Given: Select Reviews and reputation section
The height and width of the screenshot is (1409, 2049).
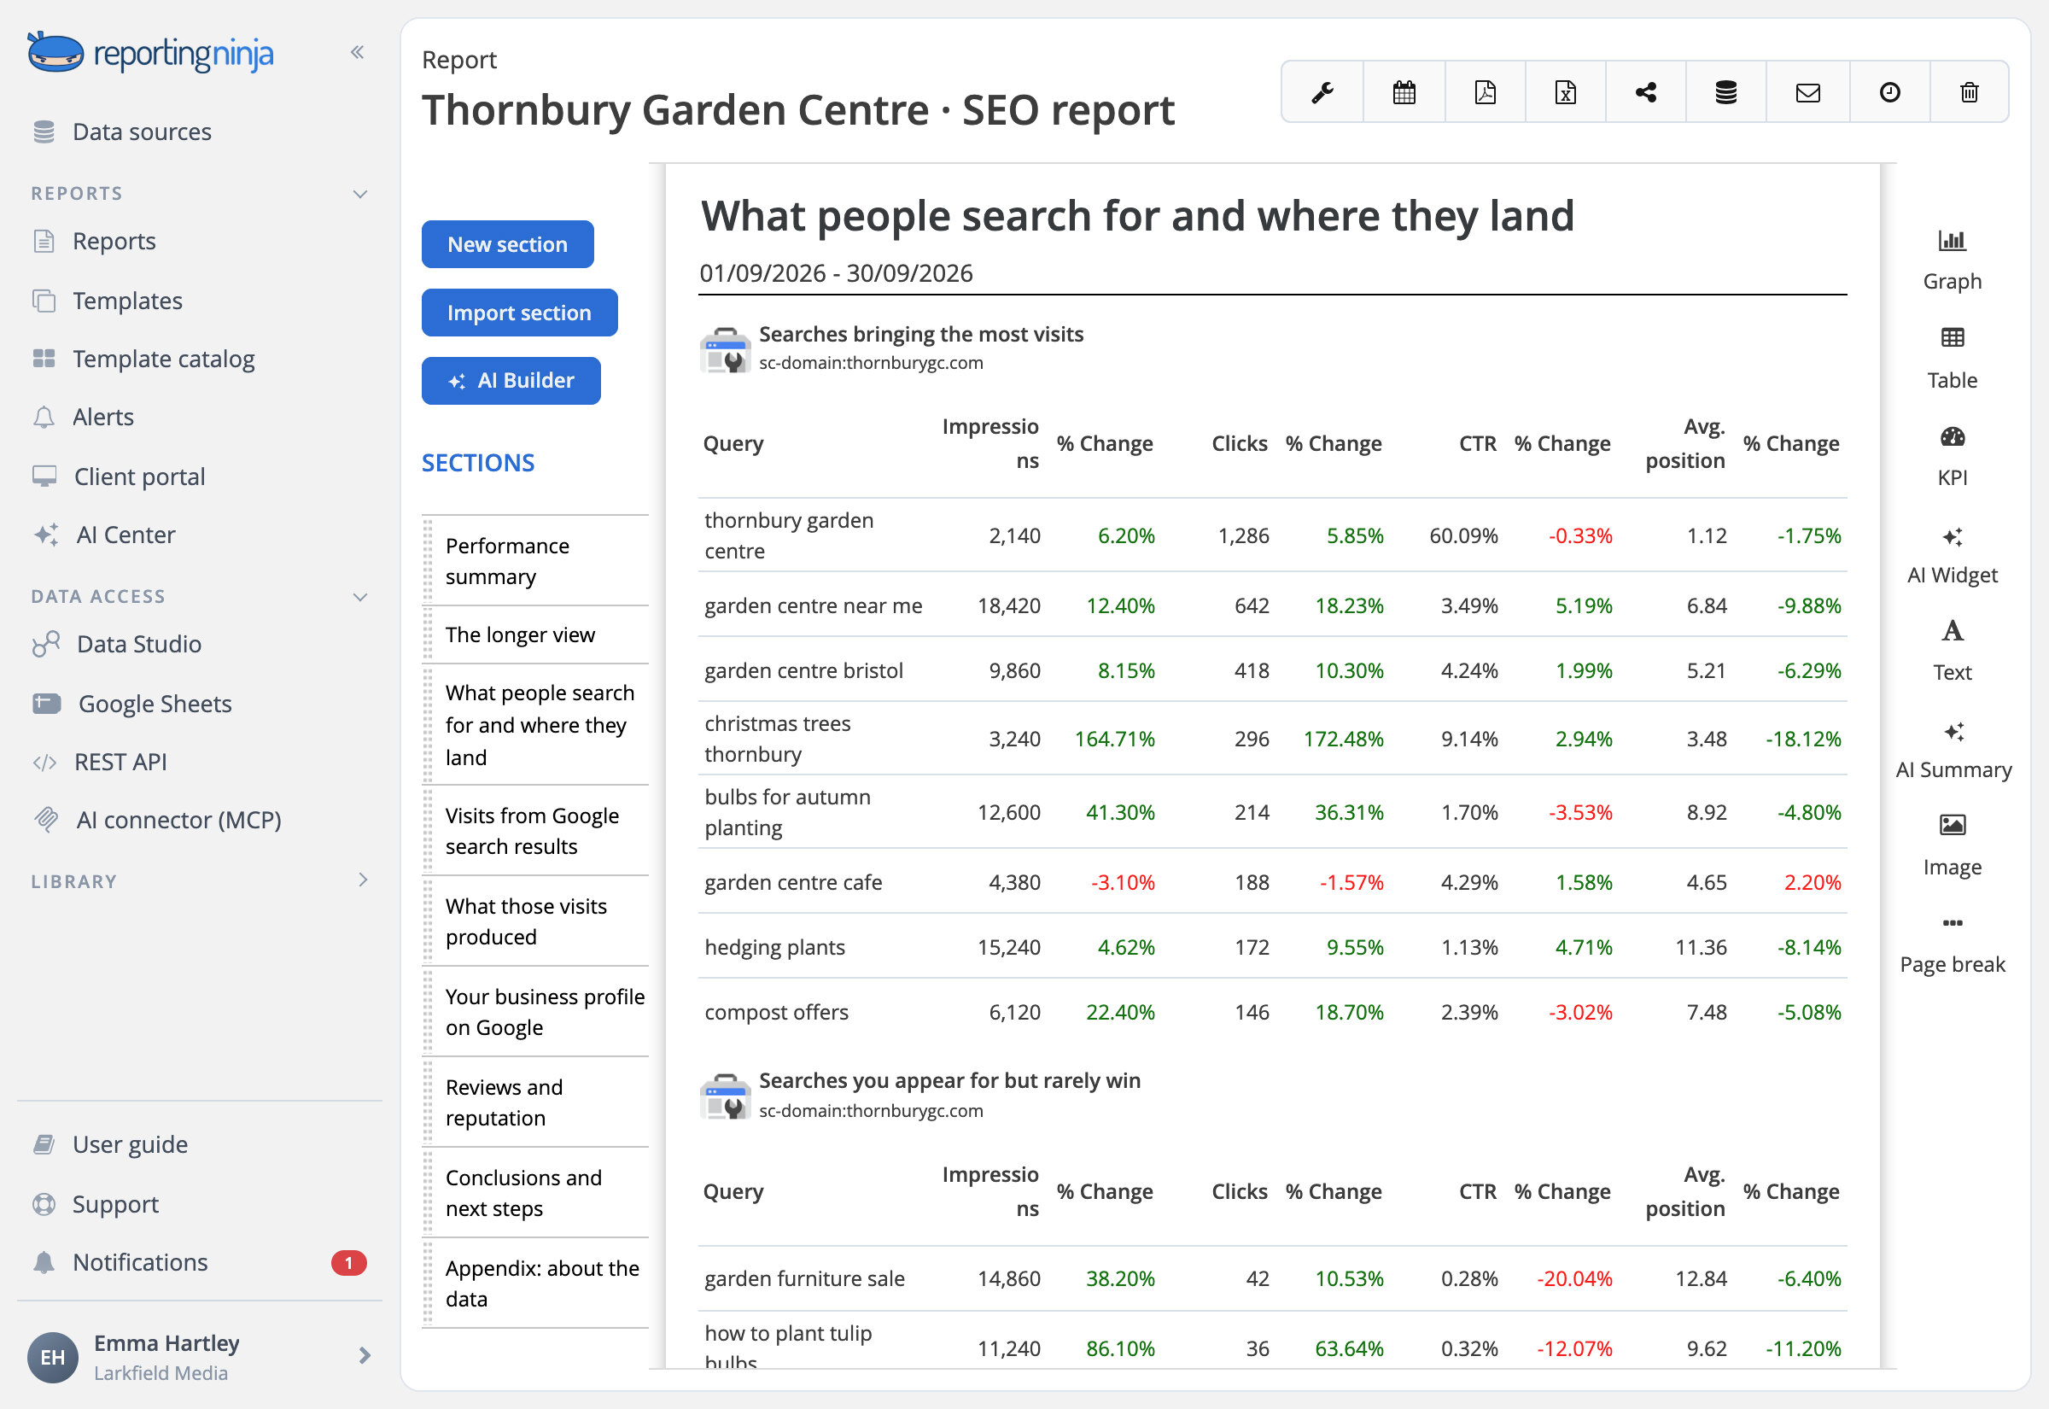Looking at the screenshot, I should point(535,1102).
